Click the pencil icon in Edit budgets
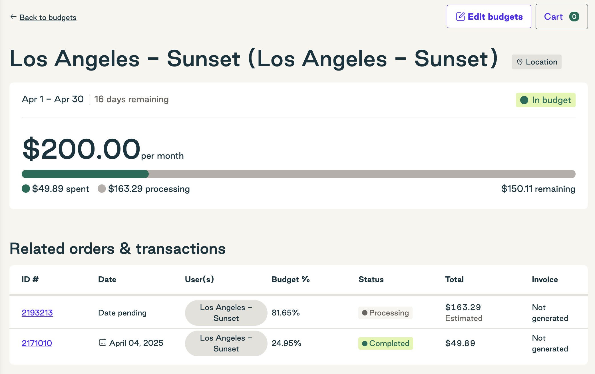 tap(460, 17)
